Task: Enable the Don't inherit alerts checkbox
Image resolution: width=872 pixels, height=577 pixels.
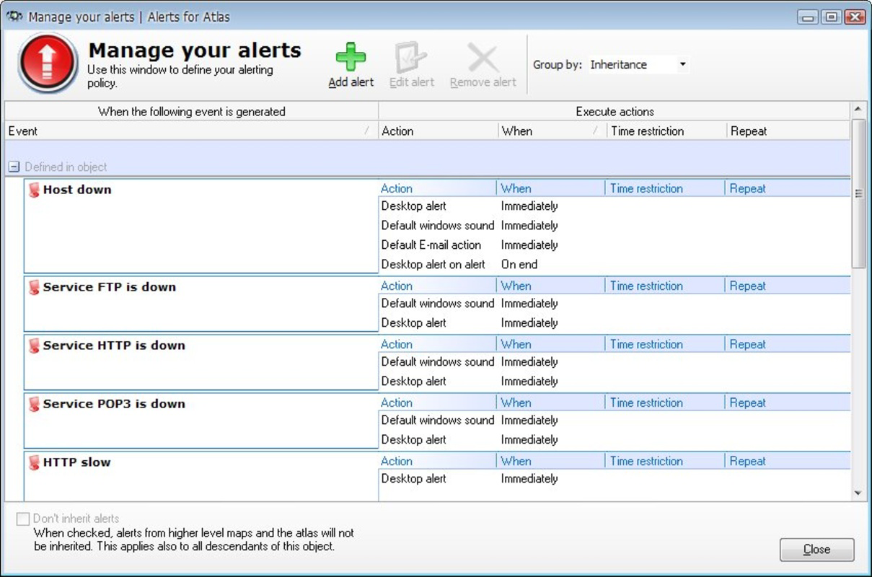Action: tap(23, 519)
